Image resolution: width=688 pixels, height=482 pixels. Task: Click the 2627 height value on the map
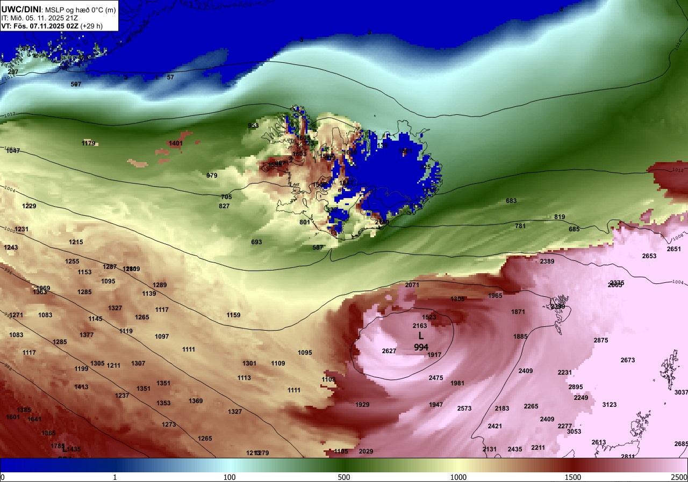pos(389,351)
